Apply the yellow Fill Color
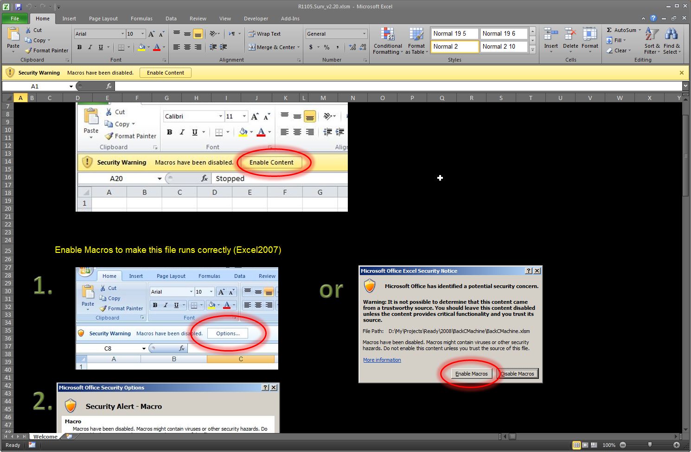The width and height of the screenshot is (691, 452). (x=141, y=47)
